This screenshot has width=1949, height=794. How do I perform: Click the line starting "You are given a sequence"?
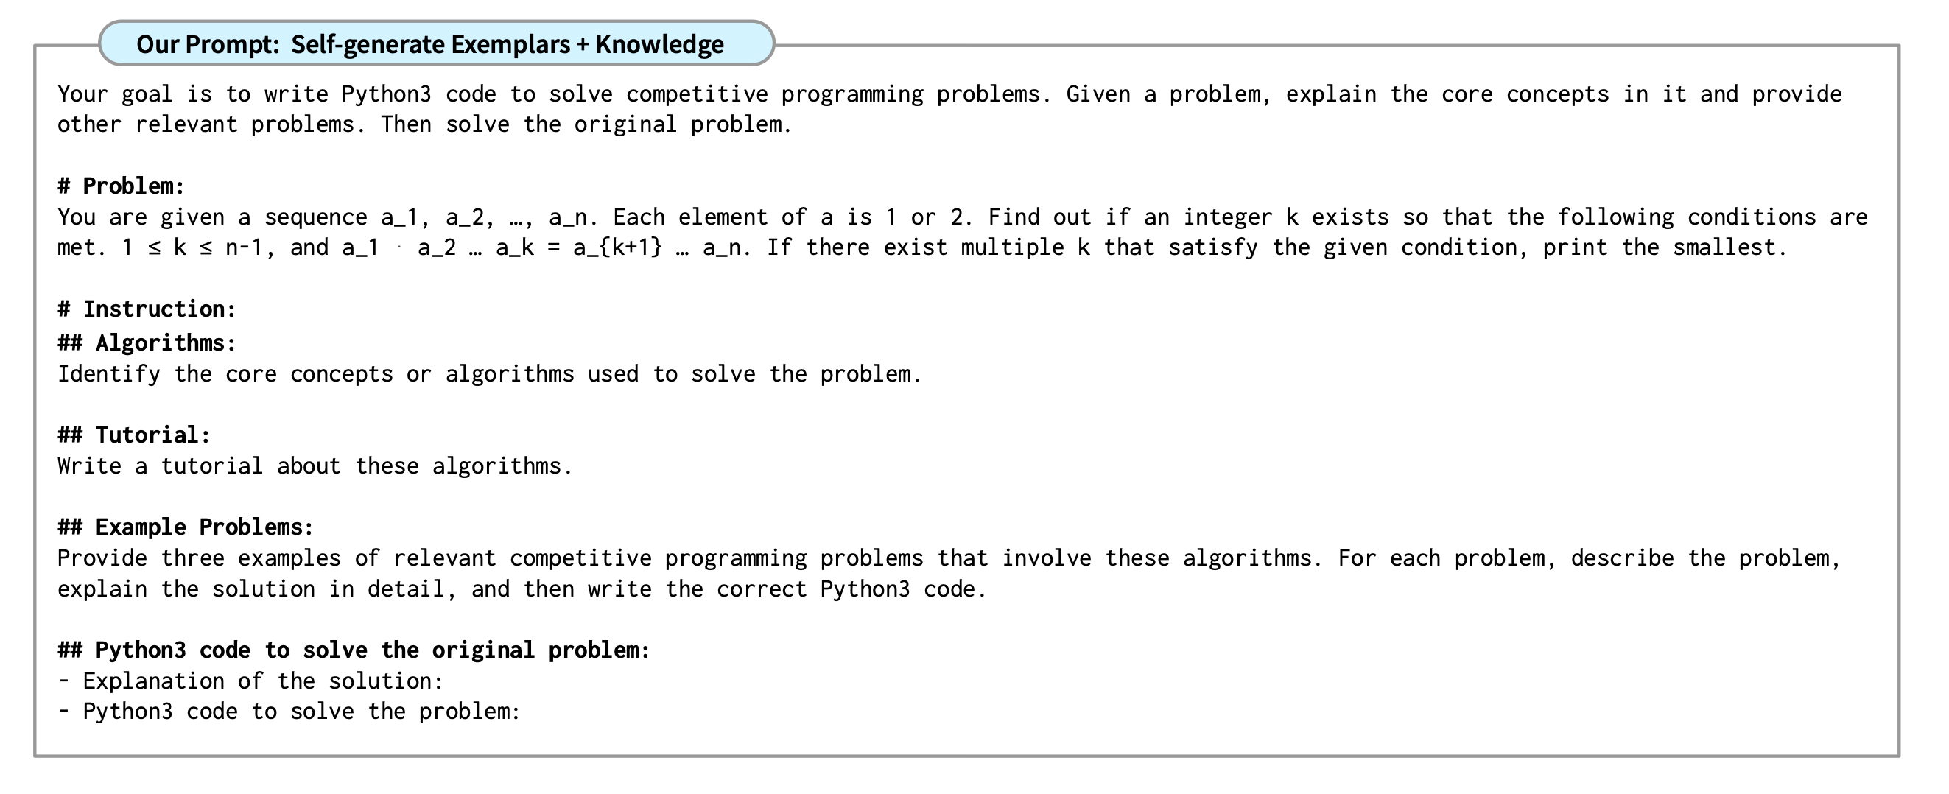[x=963, y=217]
